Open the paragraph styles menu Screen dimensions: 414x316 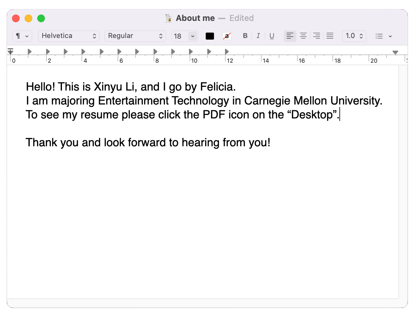pyautogui.click(x=22, y=36)
